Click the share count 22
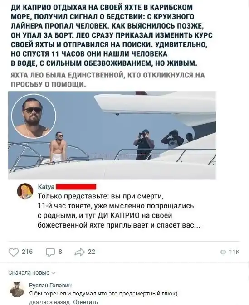Viewport: 249px width, 305px height. click(x=92, y=252)
